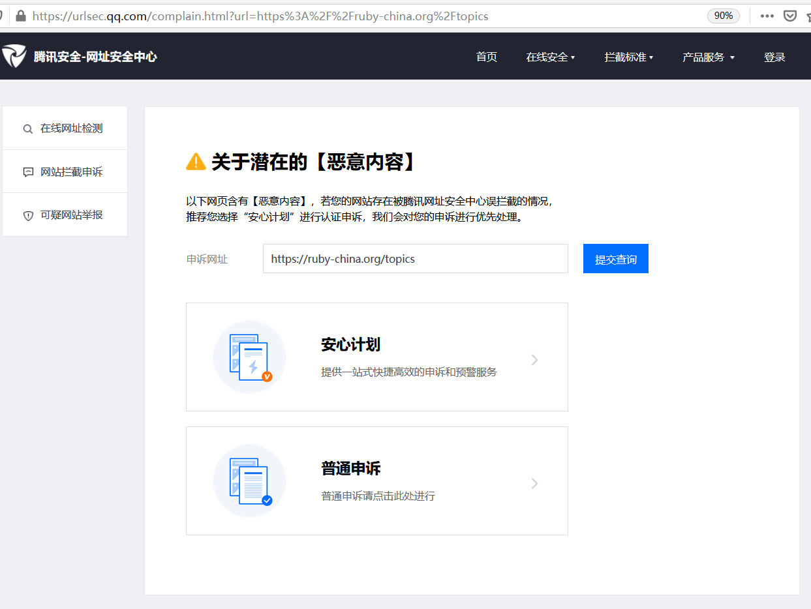Expand the 拦截标准 dropdown menu

coord(629,57)
